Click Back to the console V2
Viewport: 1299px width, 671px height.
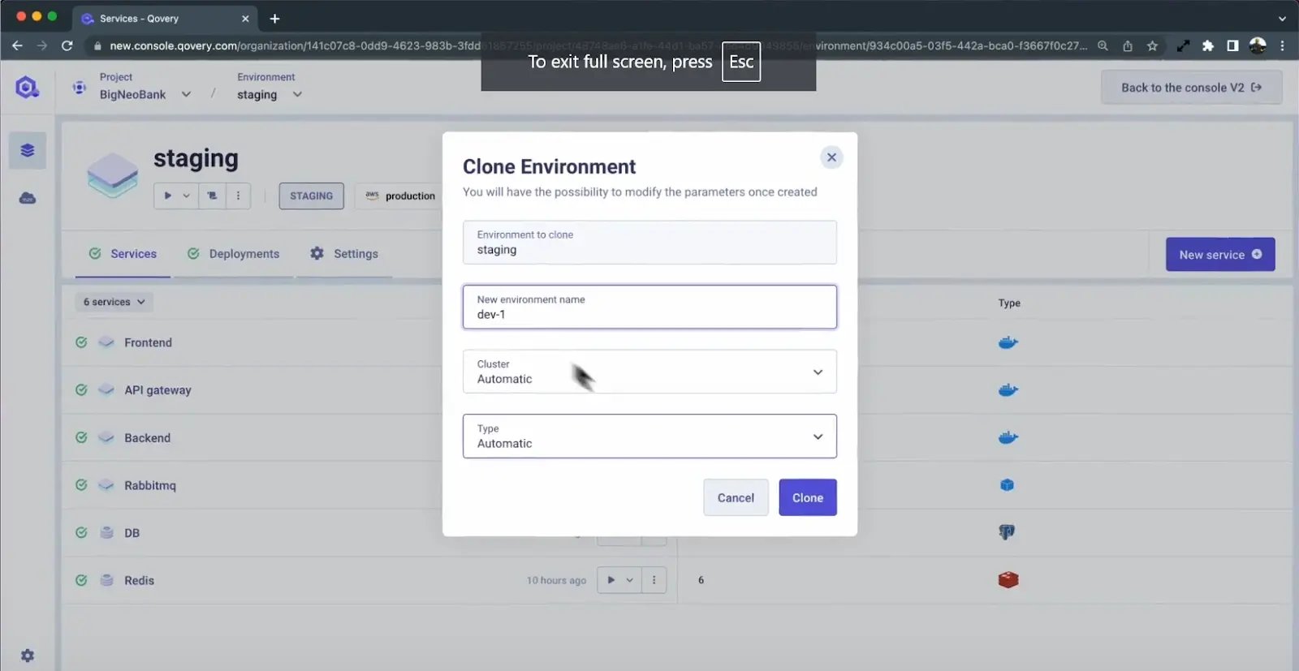pyautogui.click(x=1191, y=88)
